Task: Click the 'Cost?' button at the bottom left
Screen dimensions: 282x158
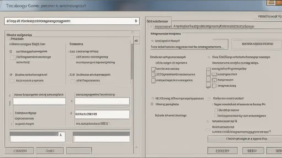Action: 50,151
